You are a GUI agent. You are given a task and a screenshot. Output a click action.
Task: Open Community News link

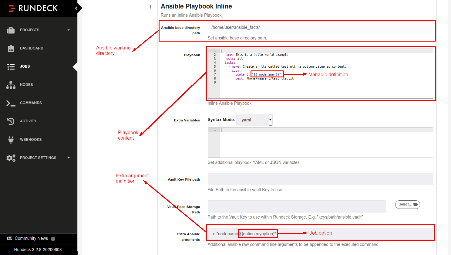click(31, 238)
